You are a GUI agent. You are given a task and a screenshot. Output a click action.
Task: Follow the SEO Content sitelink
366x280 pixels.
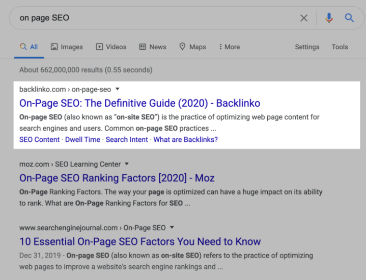pos(39,140)
